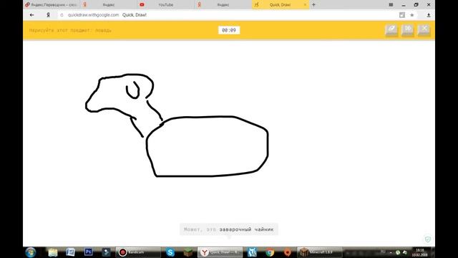
Task: Switch to the Yandex Translate tab
Action: (x=52, y=5)
